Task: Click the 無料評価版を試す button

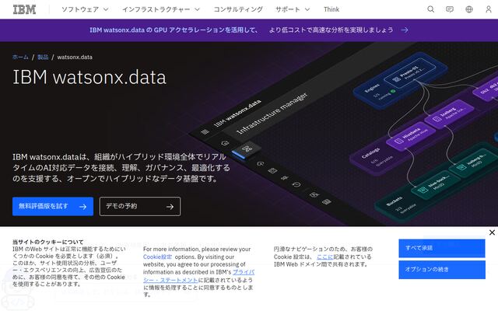Action: 53,206
